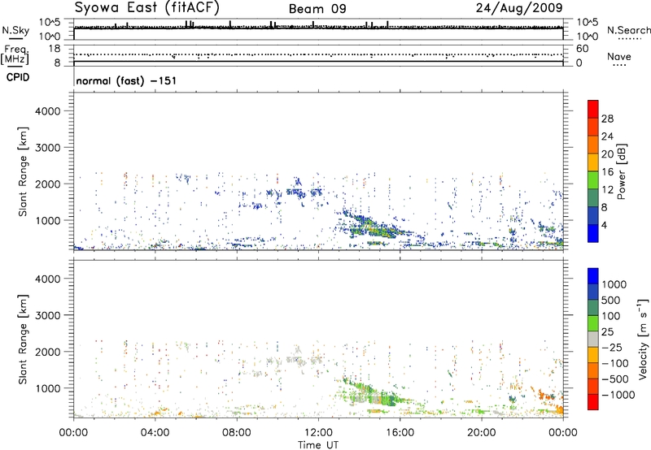Select the "3000" range tick of velocity panel

click(x=48, y=315)
